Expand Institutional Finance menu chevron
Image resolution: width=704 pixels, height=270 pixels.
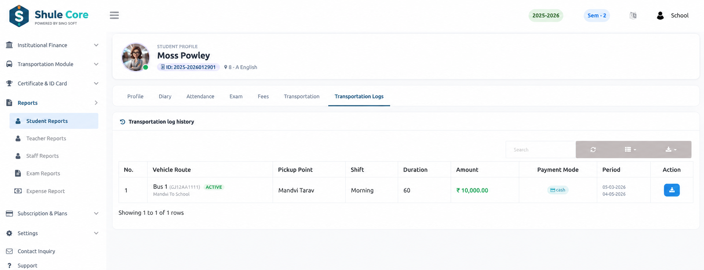pyautogui.click(x=96, y=45)
